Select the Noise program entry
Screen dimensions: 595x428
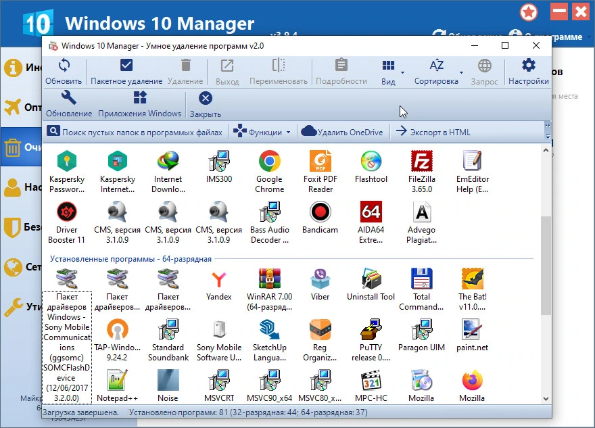pos(168,386)
